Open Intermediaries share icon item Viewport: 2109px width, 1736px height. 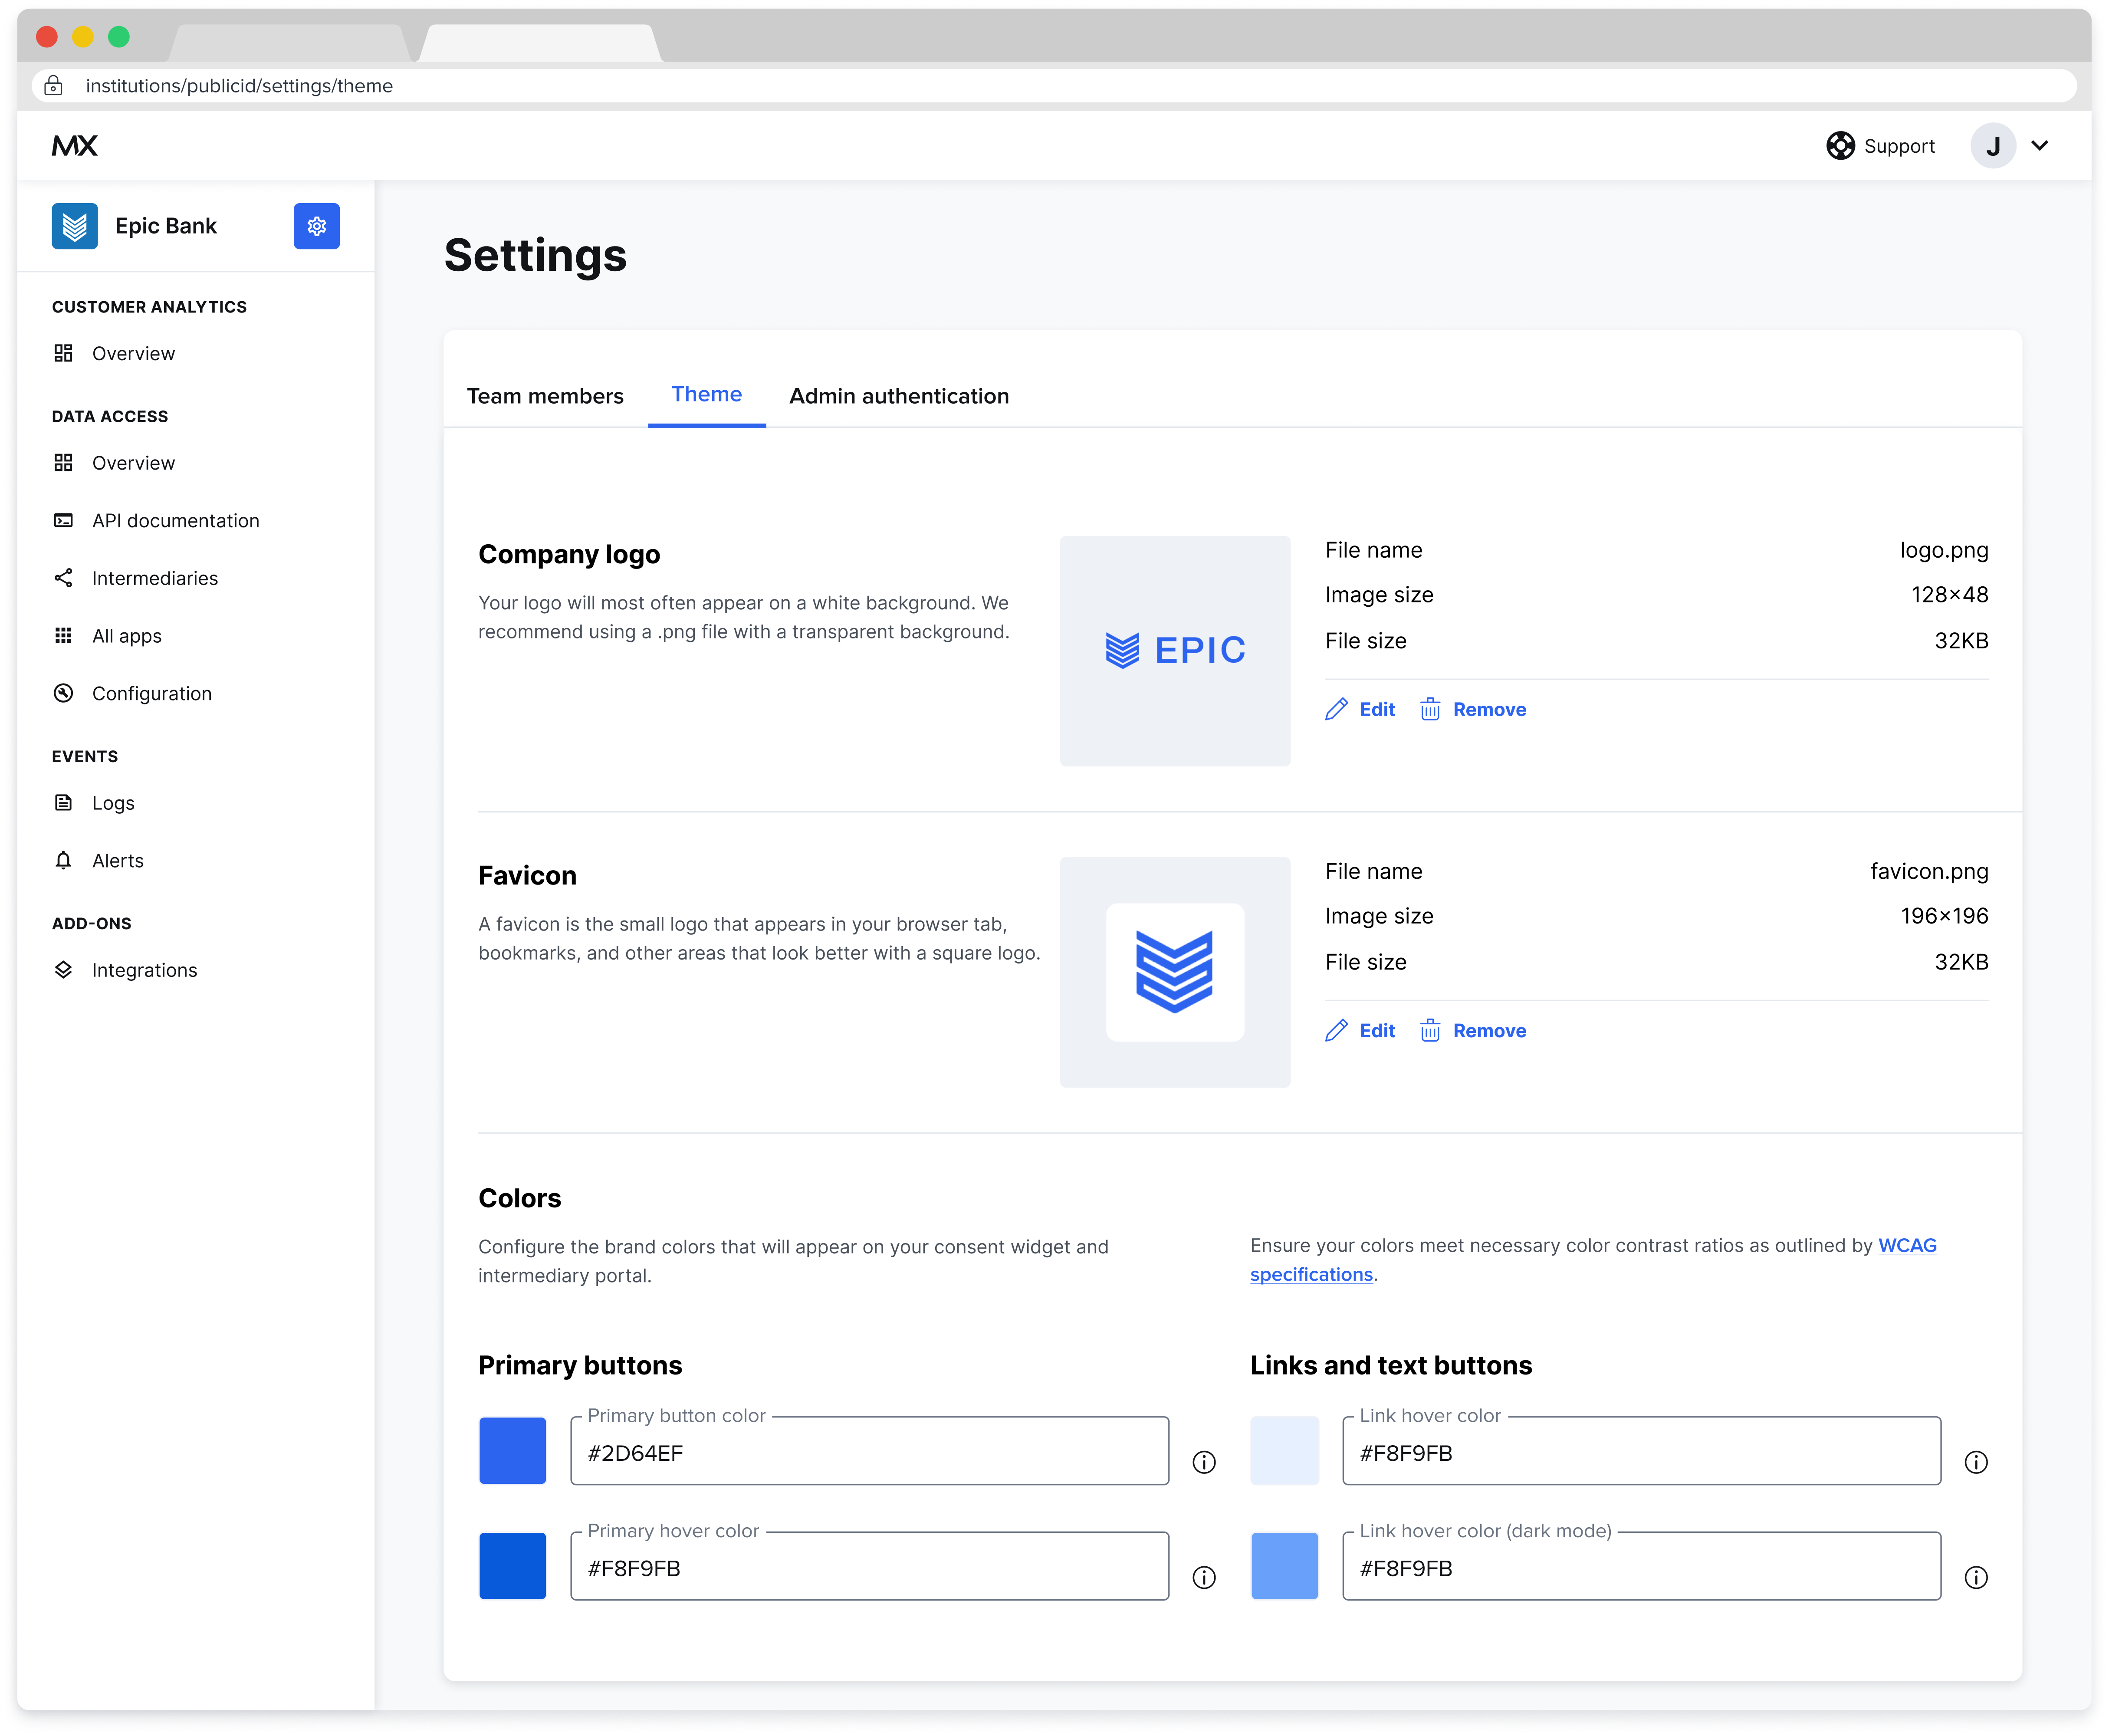point(154,578)
